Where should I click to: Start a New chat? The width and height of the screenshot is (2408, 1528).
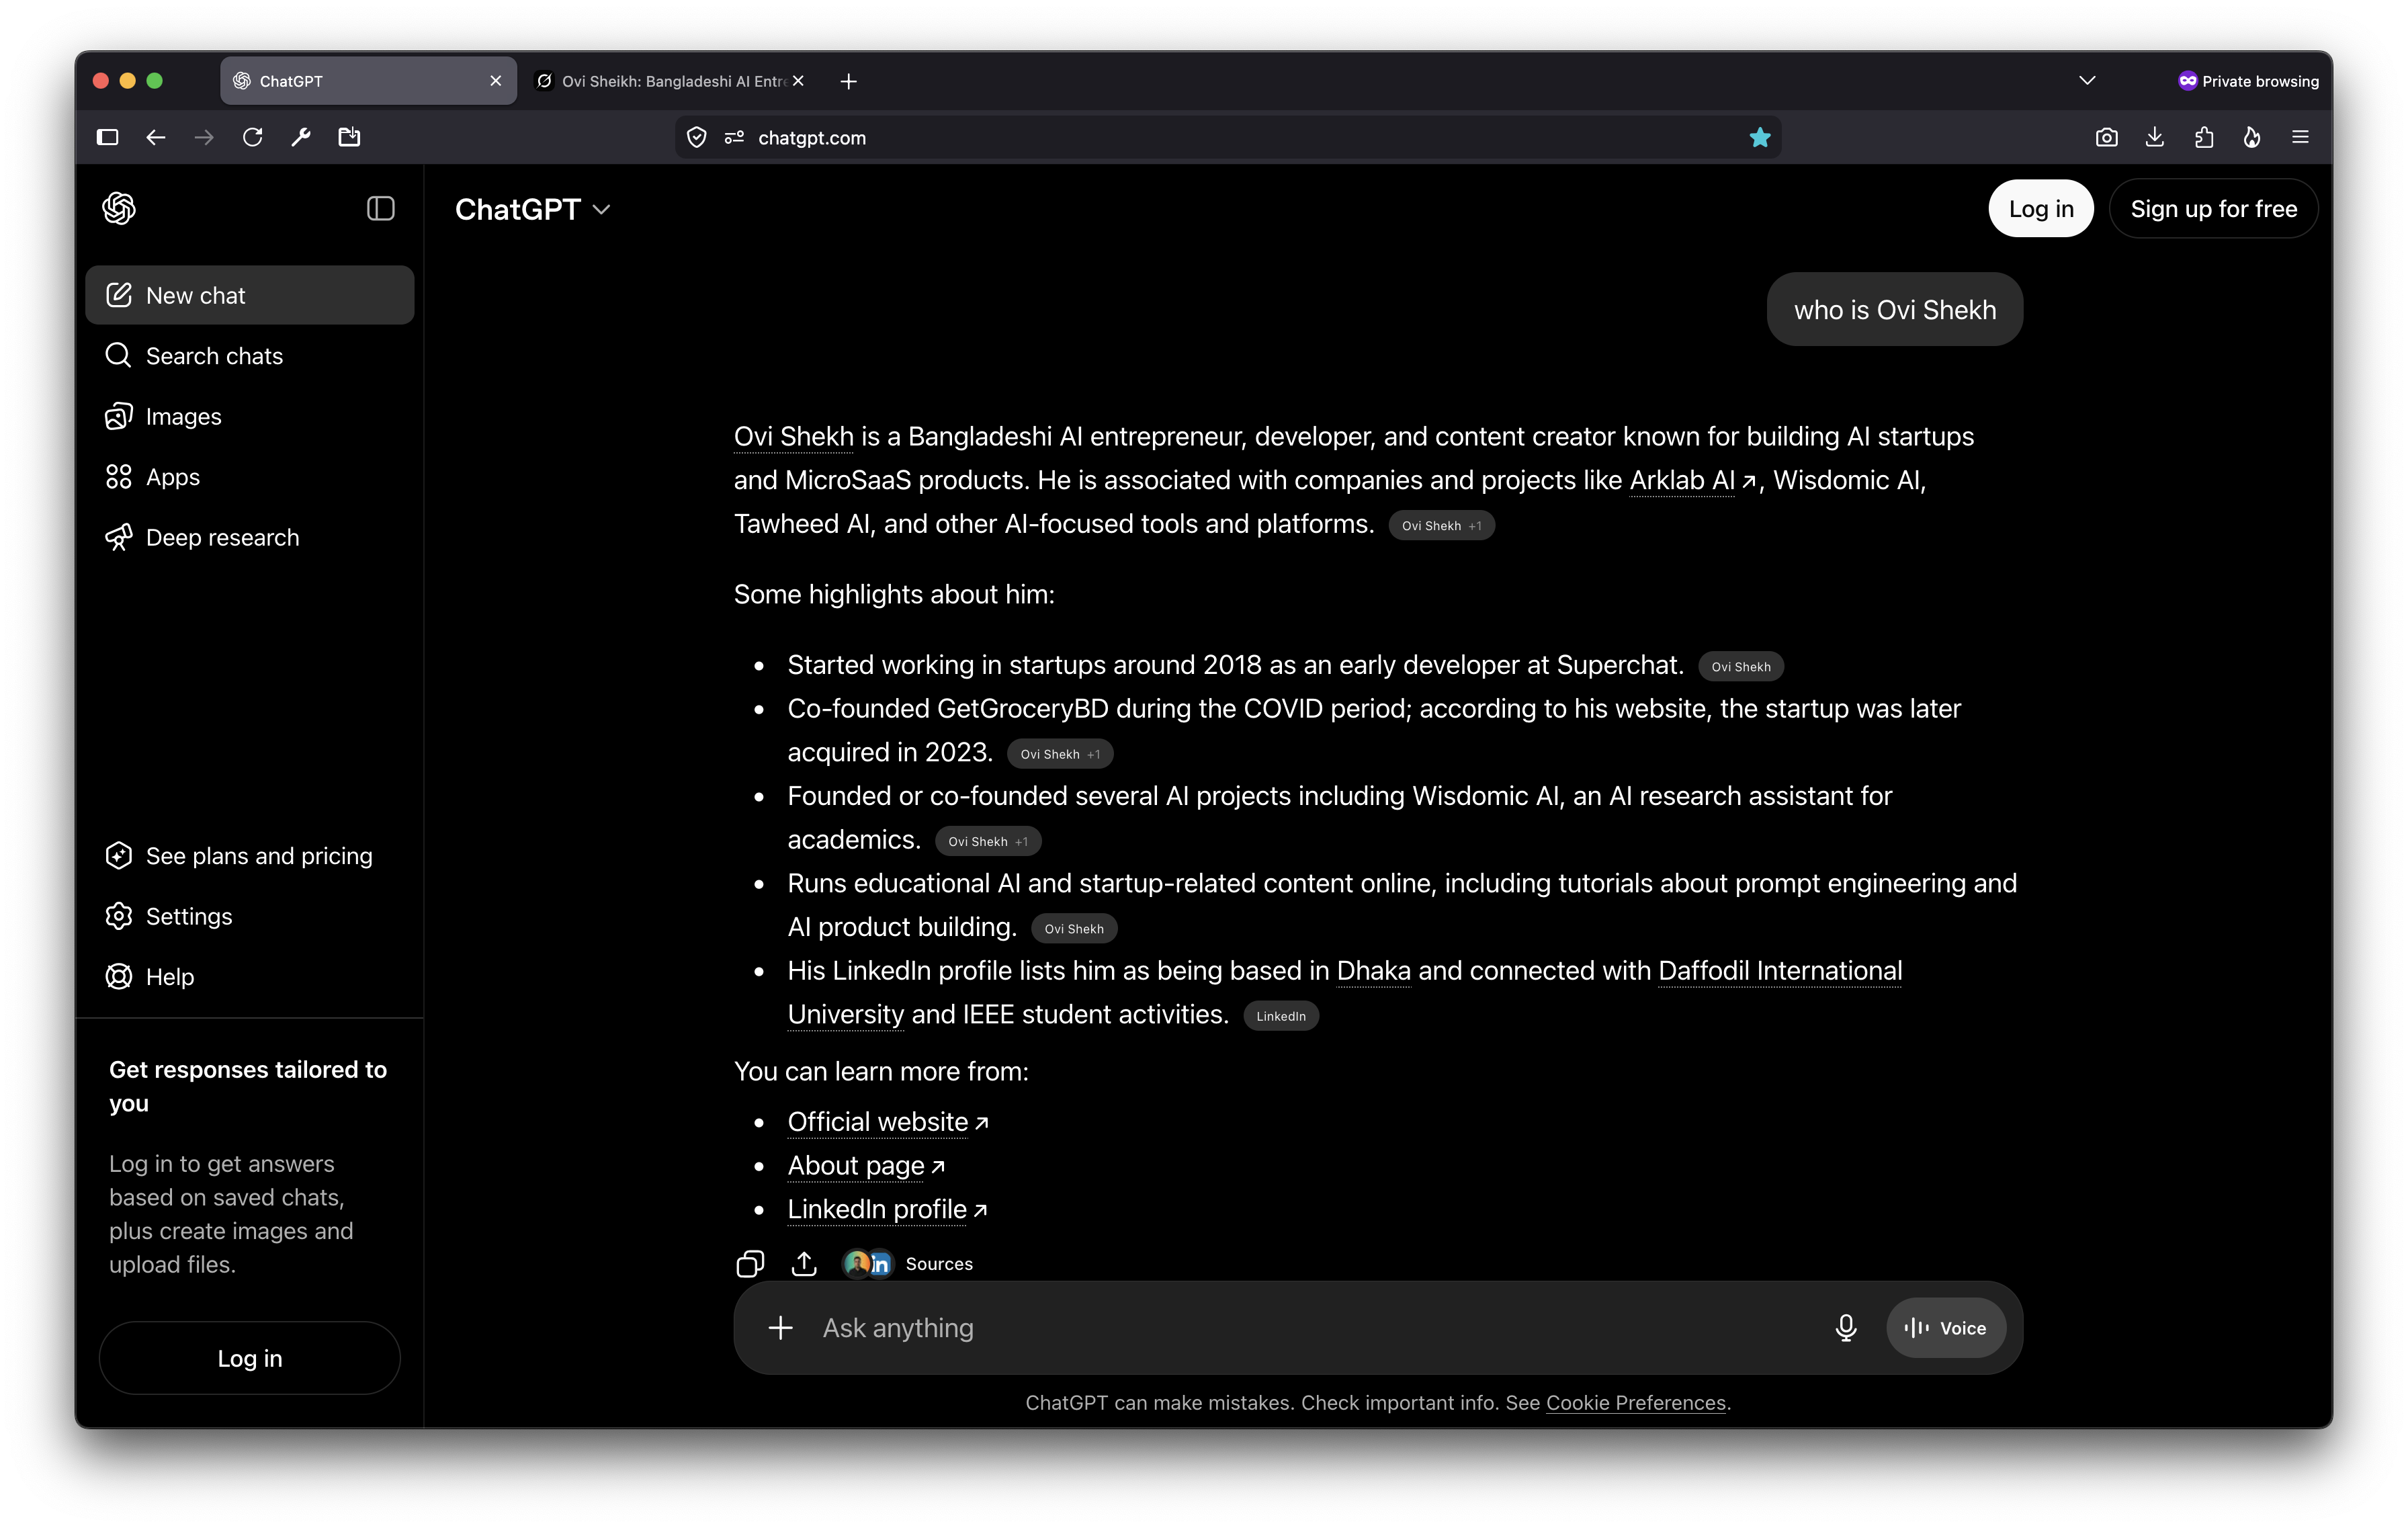point(250,295)
